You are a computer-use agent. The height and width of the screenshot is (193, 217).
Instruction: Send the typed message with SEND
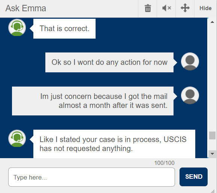[x=193, y=177]
